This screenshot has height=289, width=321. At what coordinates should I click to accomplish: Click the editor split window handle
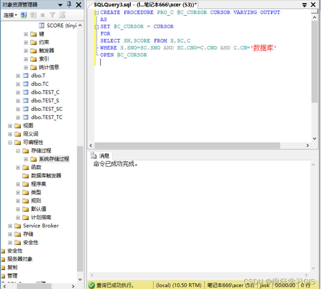point(314,11)
